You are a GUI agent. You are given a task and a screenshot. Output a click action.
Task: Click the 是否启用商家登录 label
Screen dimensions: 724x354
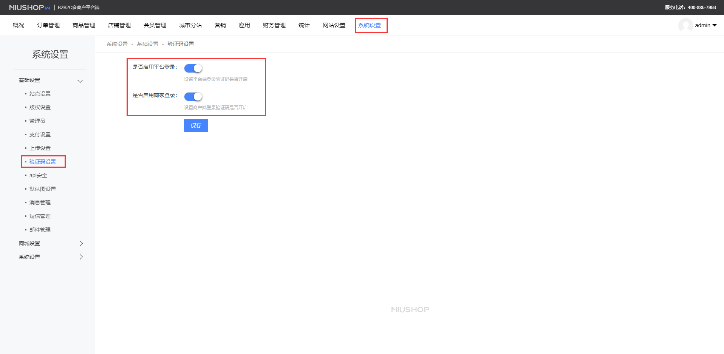pyautogui.click(x=155, y=95)
